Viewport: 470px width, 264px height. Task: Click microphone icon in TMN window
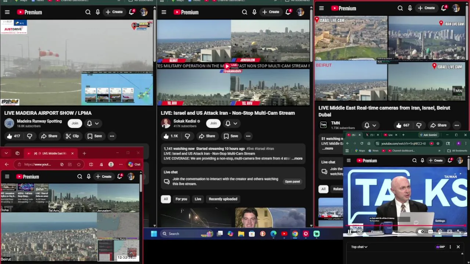coord(410,8)
